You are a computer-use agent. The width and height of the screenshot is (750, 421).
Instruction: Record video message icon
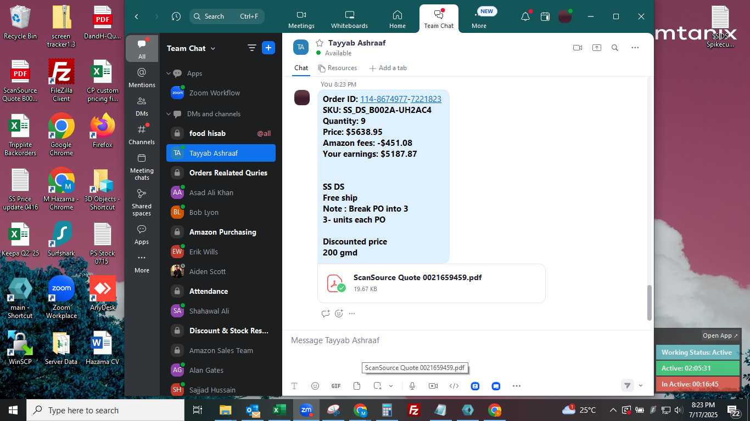pyautogui.click(x=433, y=386)
